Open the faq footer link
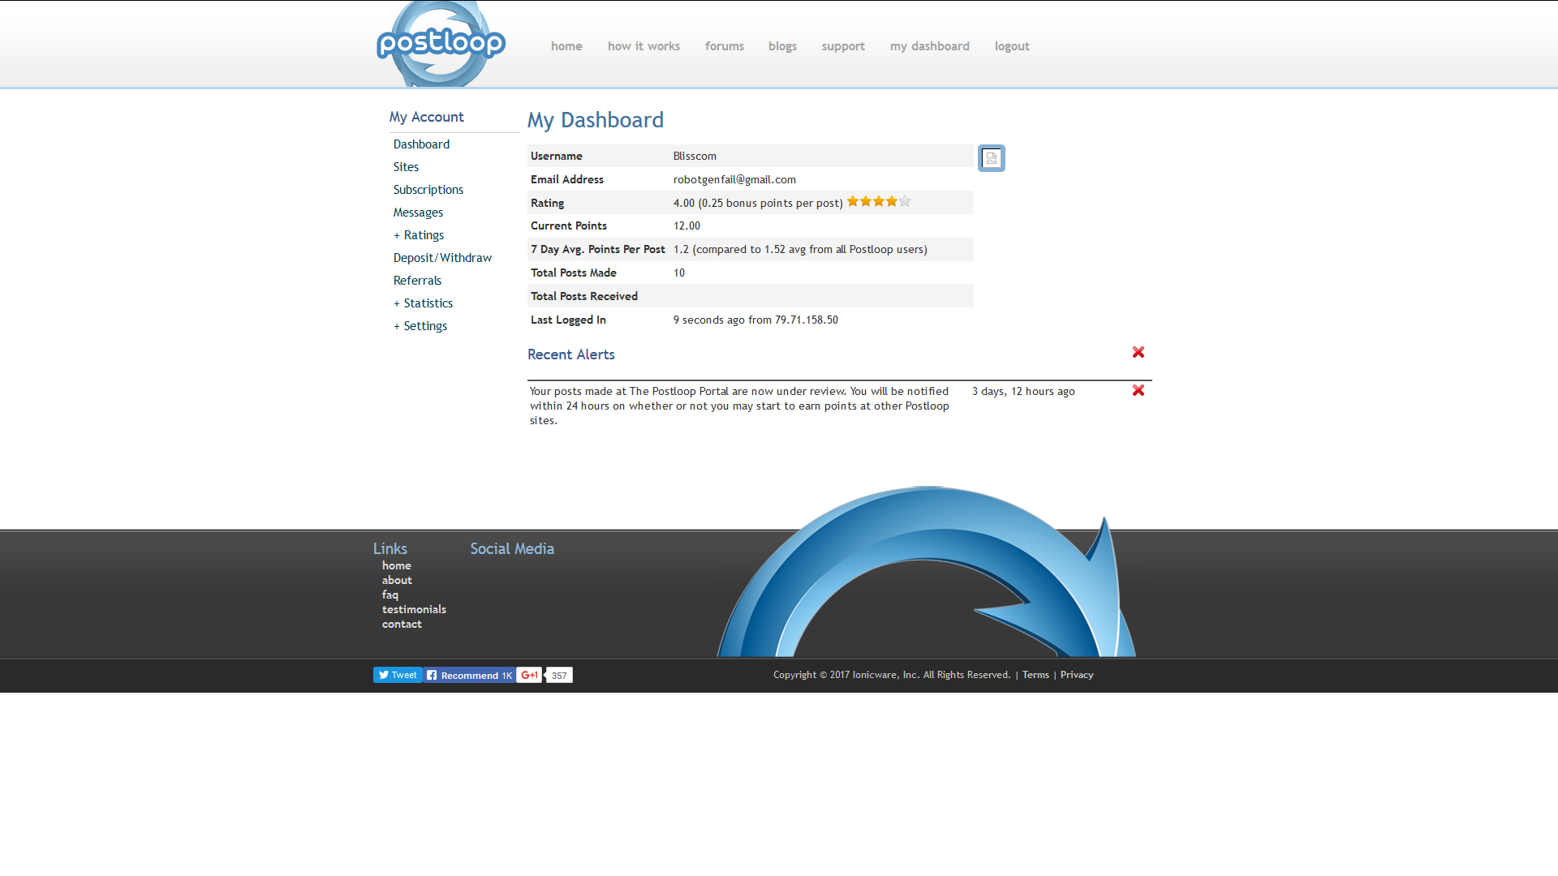Viewport: 1558px width, 876px height. [390, 595]
